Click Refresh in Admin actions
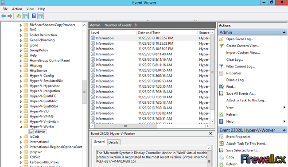288x167 pixels. 232,114
